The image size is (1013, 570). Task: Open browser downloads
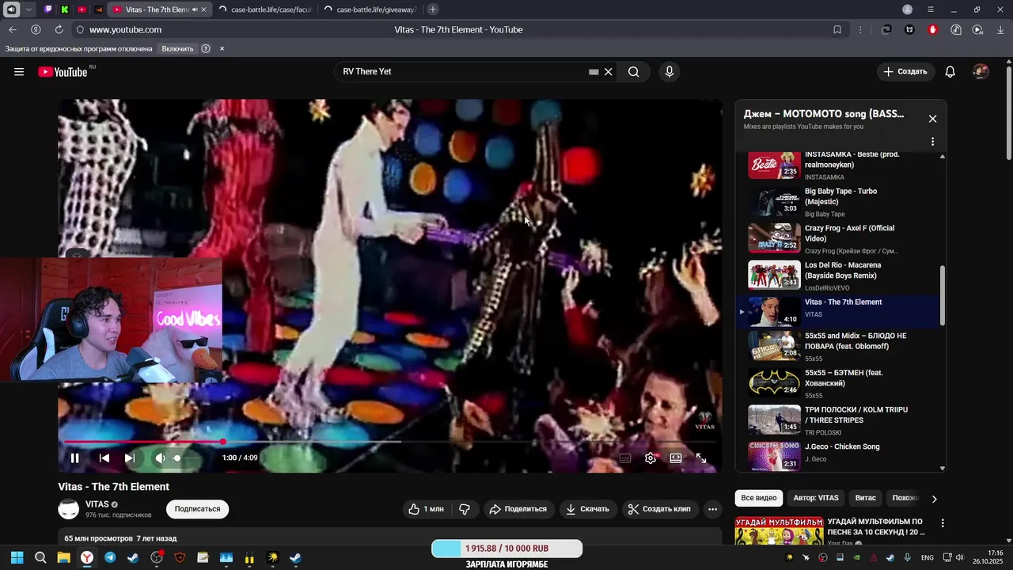coord(1001,29)
